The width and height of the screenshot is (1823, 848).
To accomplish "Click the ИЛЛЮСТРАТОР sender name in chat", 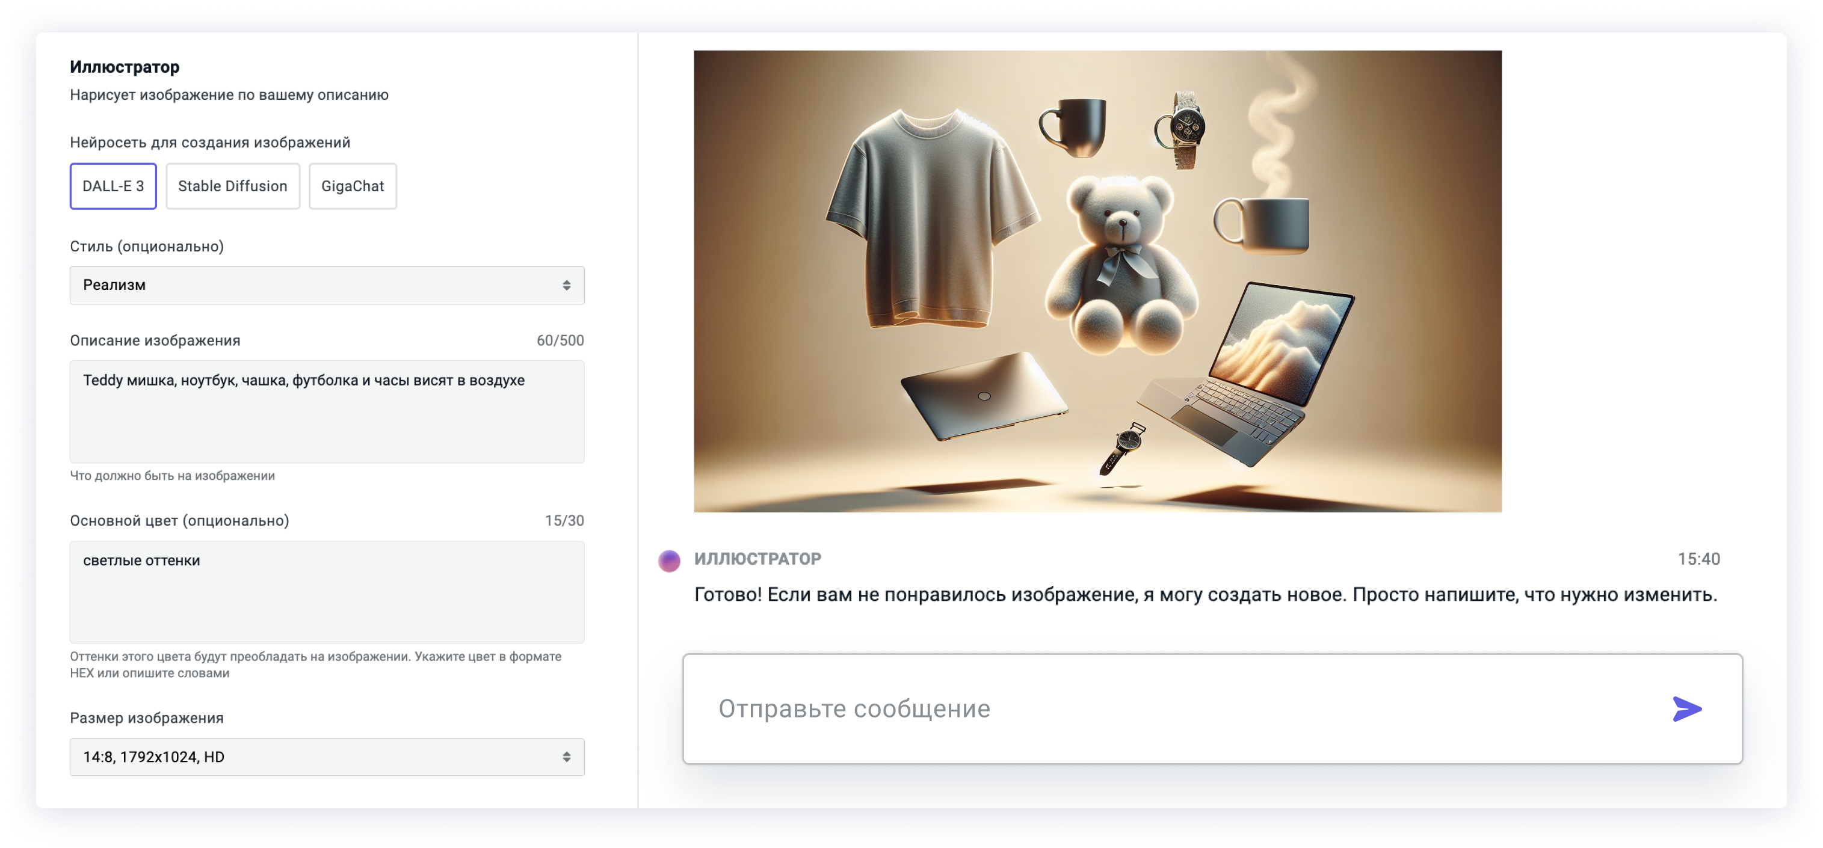I will click(x=757, y=559).
